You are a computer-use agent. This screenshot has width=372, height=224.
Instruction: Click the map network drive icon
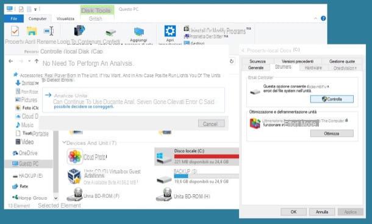tap(110, 32)
